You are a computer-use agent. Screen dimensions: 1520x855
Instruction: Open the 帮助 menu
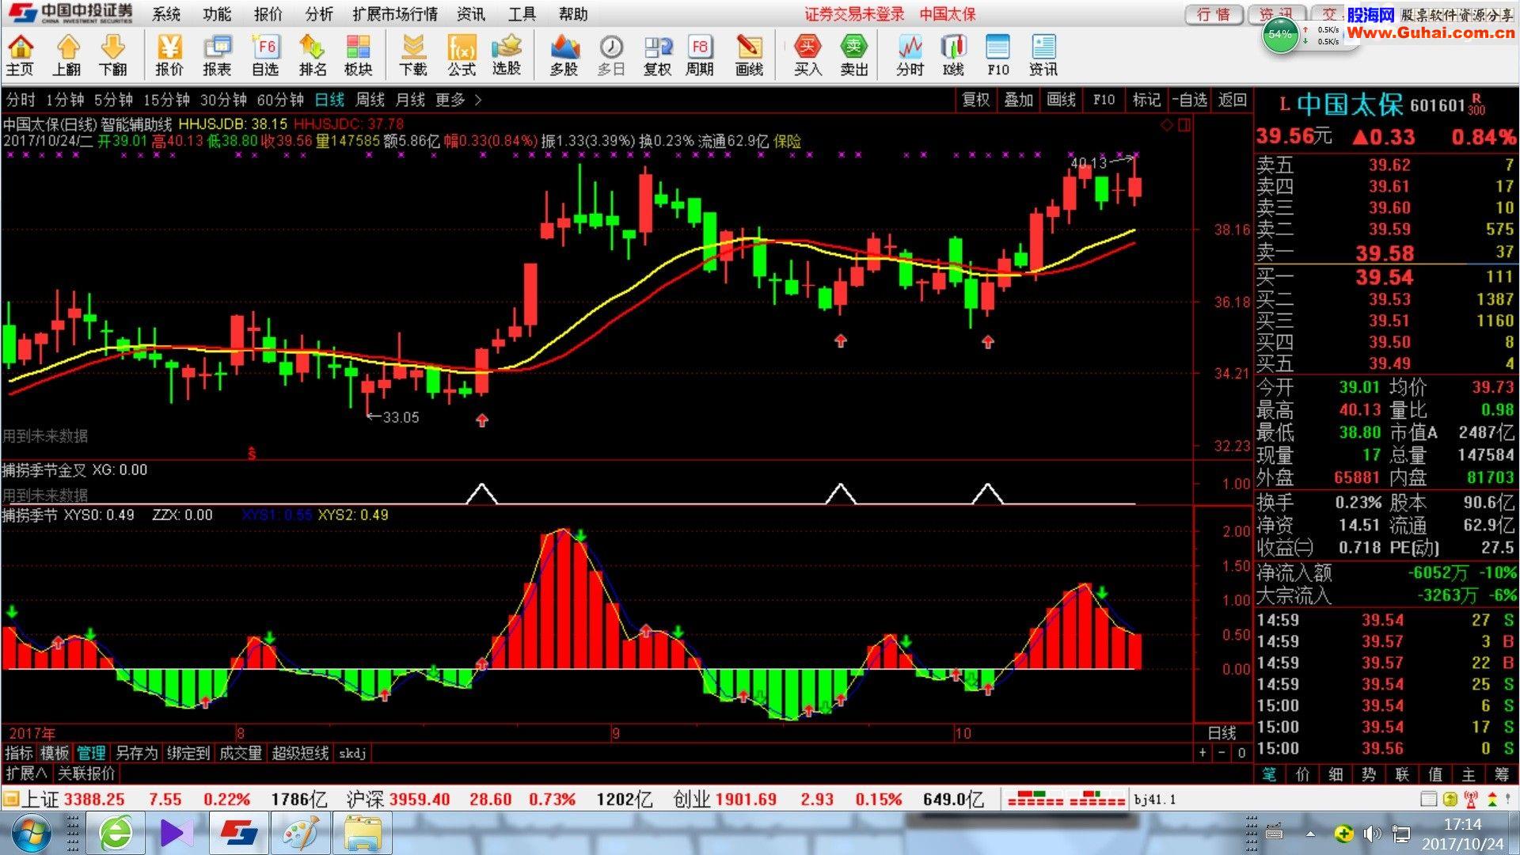573,14
